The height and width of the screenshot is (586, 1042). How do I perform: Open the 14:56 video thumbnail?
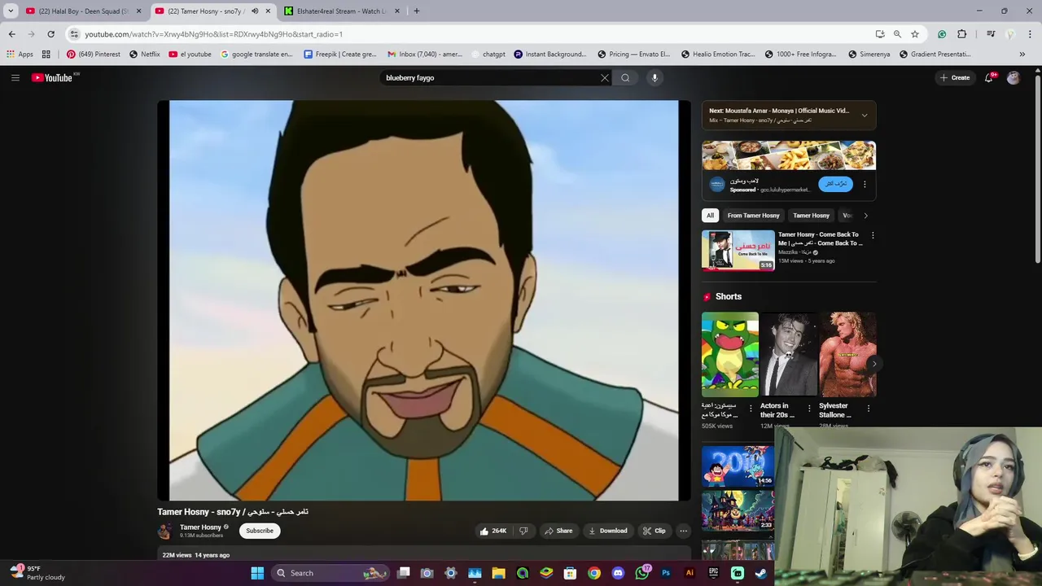pyautogui.click(x=738, y=465)
